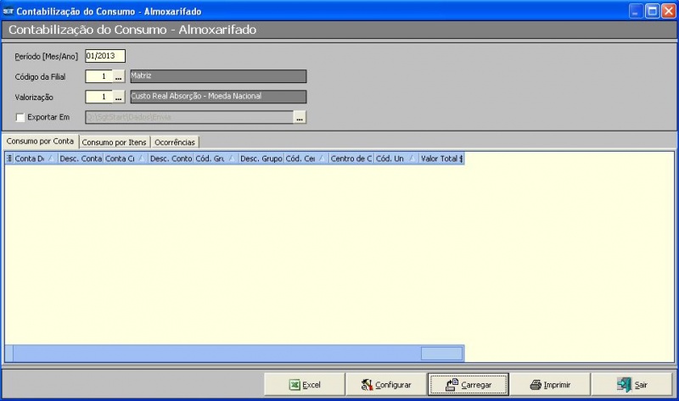Screen dimensions: 679x401
Task: Click the Imprimir print button
Action: [x=549, y=384]
